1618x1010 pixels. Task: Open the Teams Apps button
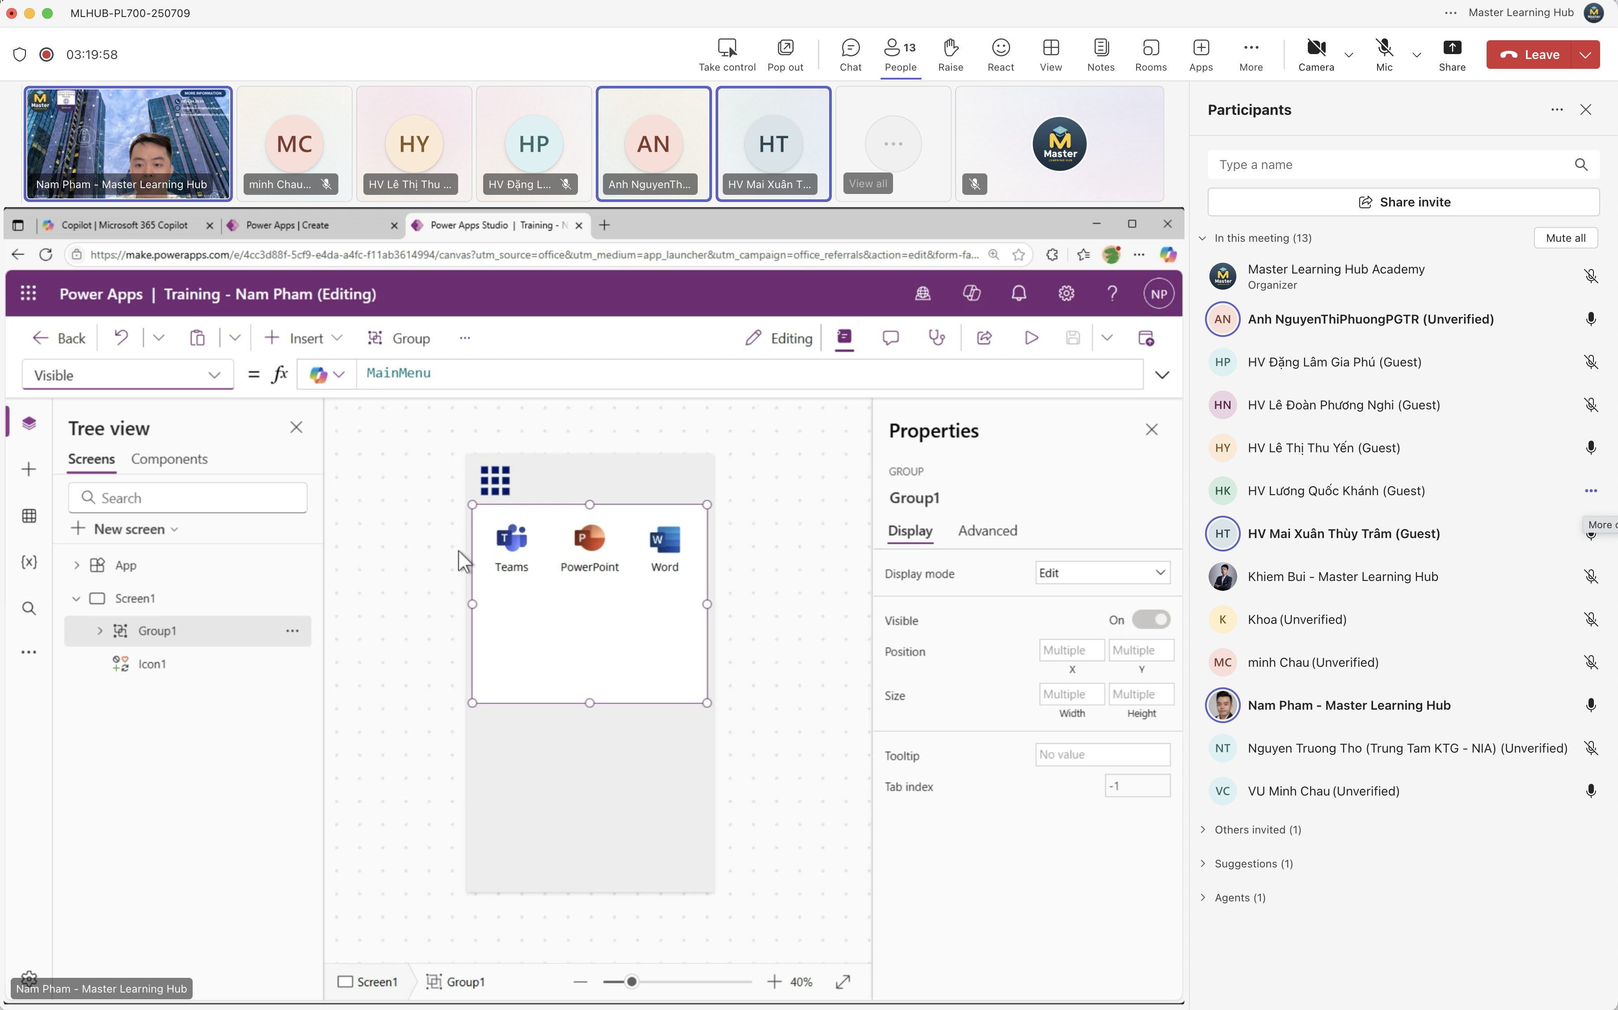pos(1201,55)
